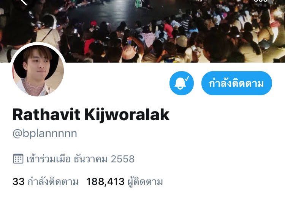Click the calendar icon beside join date

[x=18, y=159]
